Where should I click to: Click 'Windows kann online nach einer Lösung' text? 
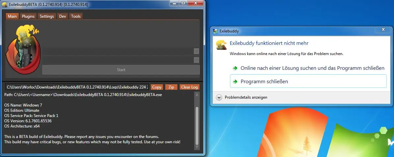[286, 53]
